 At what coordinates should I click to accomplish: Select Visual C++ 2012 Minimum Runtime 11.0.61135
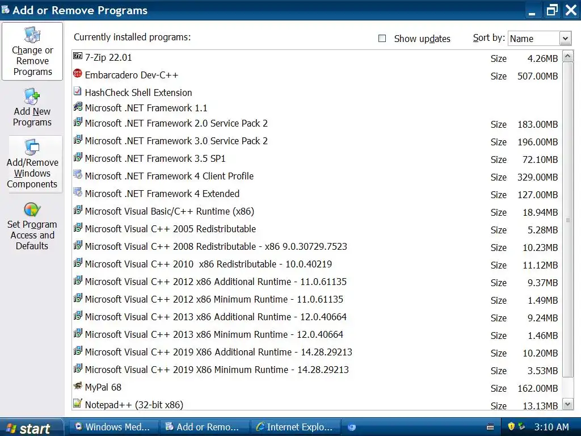point(214,299)
